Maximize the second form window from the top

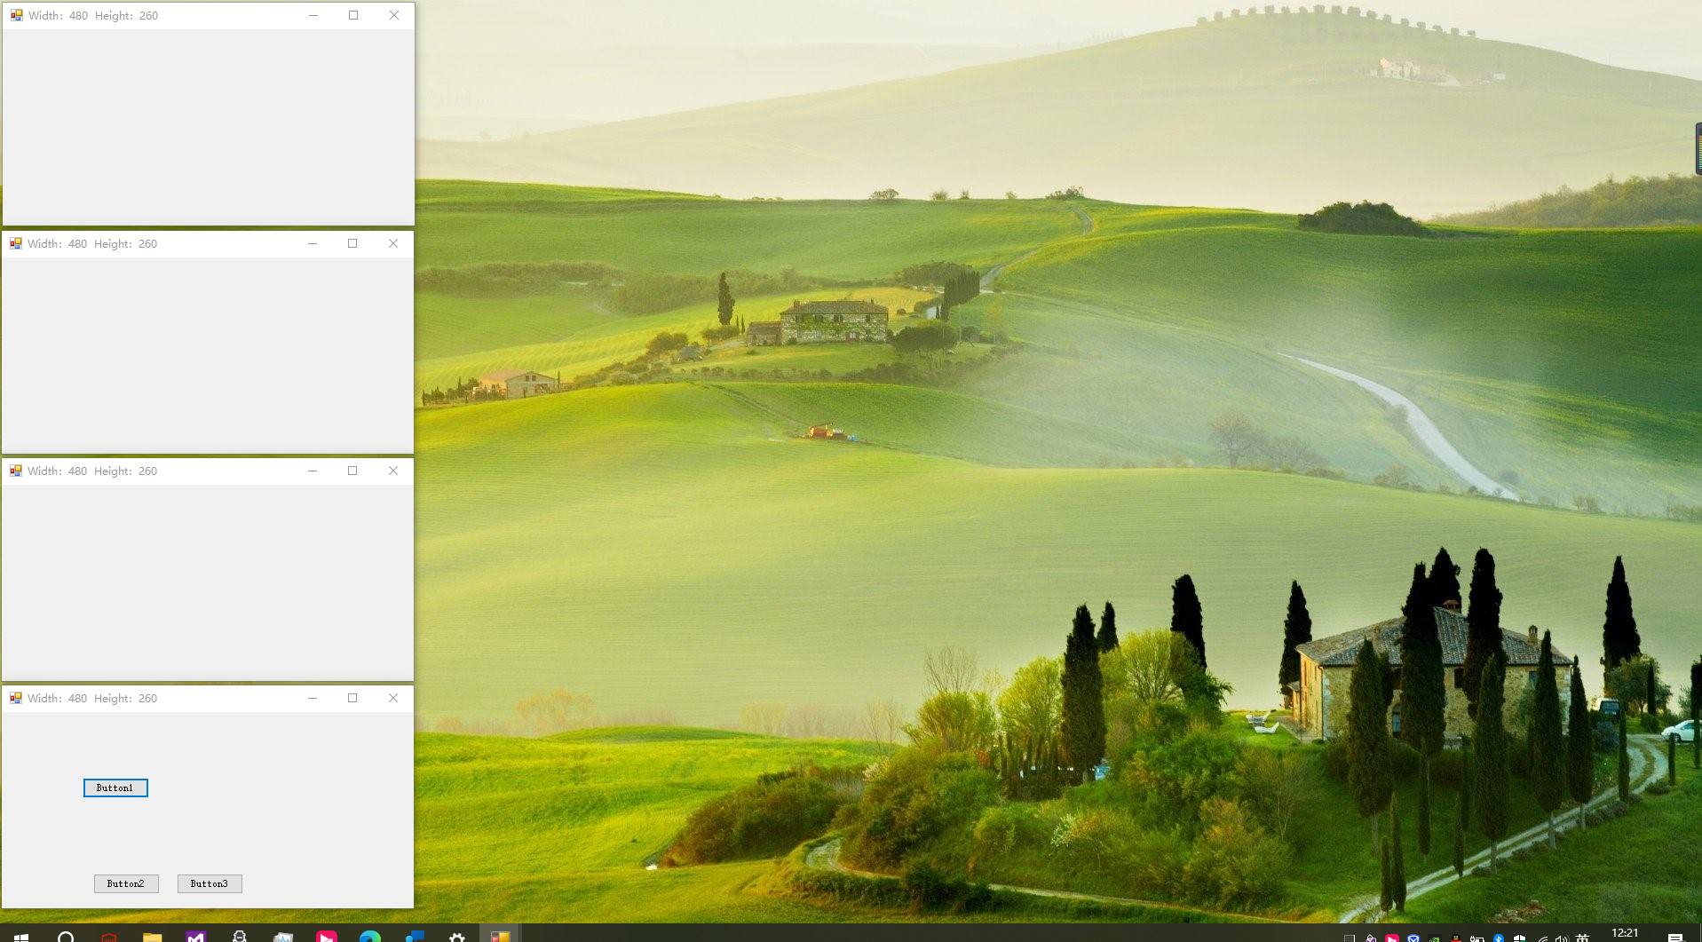pyautogui.click(x=352, y=244)
